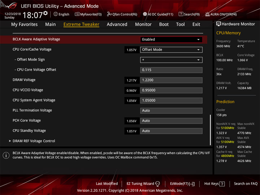Image resolution: width=260 pixels, height=195 pixels.
Task: Select CPU Standby Voltage label
Action: [x=29, y=131]
